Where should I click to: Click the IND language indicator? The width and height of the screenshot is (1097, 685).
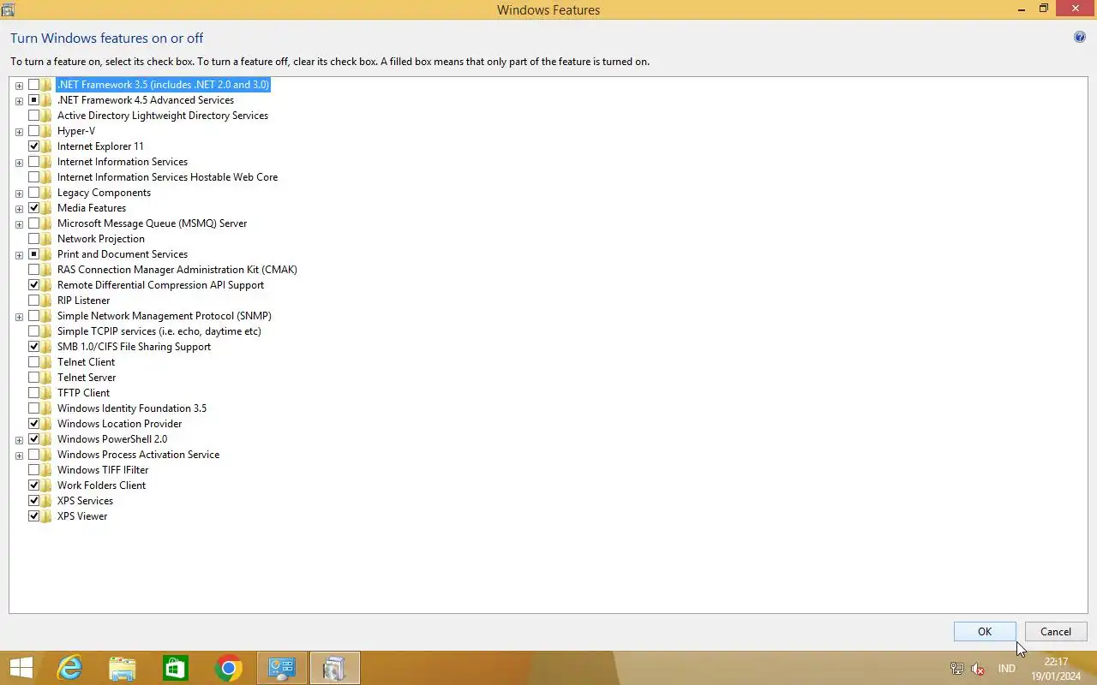click(1007, 669)
